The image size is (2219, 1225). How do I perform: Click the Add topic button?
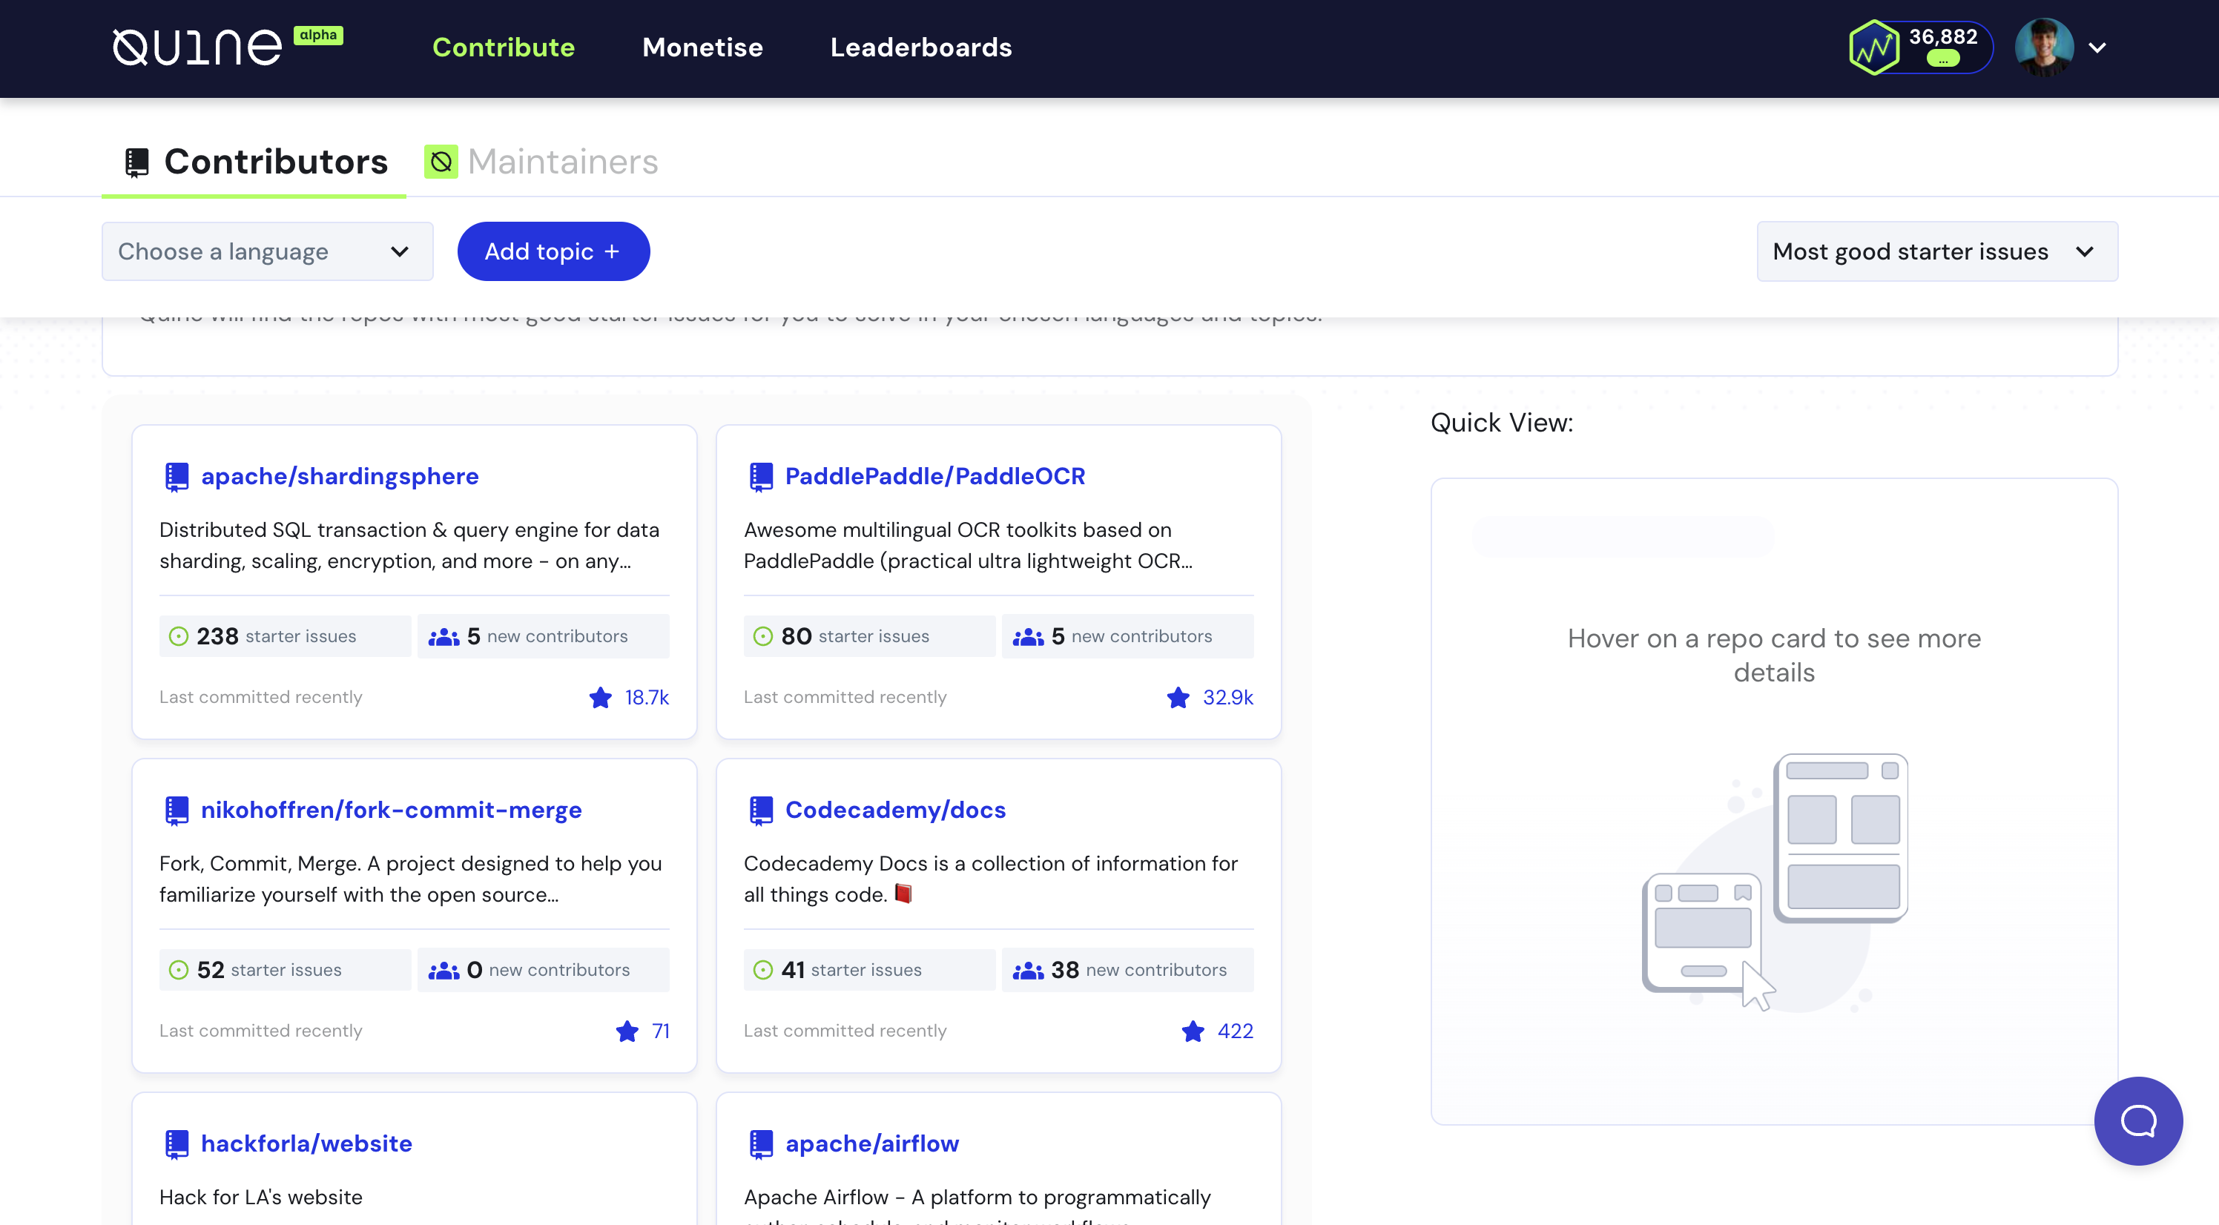(x=553, y=251)
